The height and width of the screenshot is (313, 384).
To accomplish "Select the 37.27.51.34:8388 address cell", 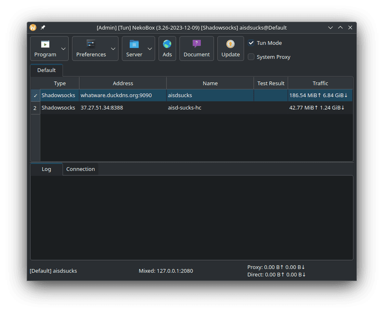I will coord(123,108).
